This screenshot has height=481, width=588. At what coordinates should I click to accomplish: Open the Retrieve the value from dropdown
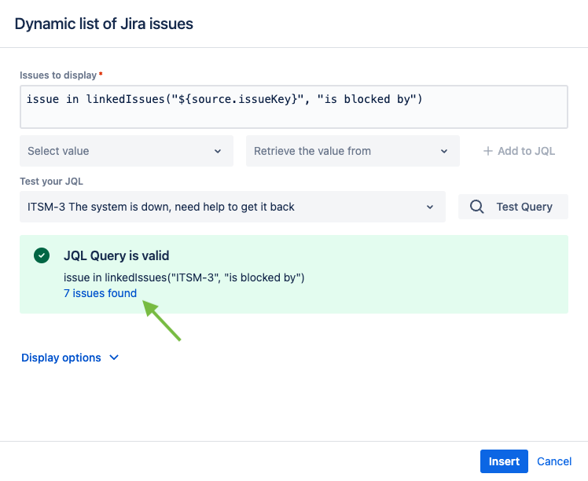coord(352,151)
